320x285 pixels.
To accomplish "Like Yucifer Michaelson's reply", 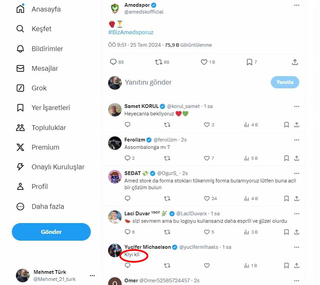I will tap(207, 266).
